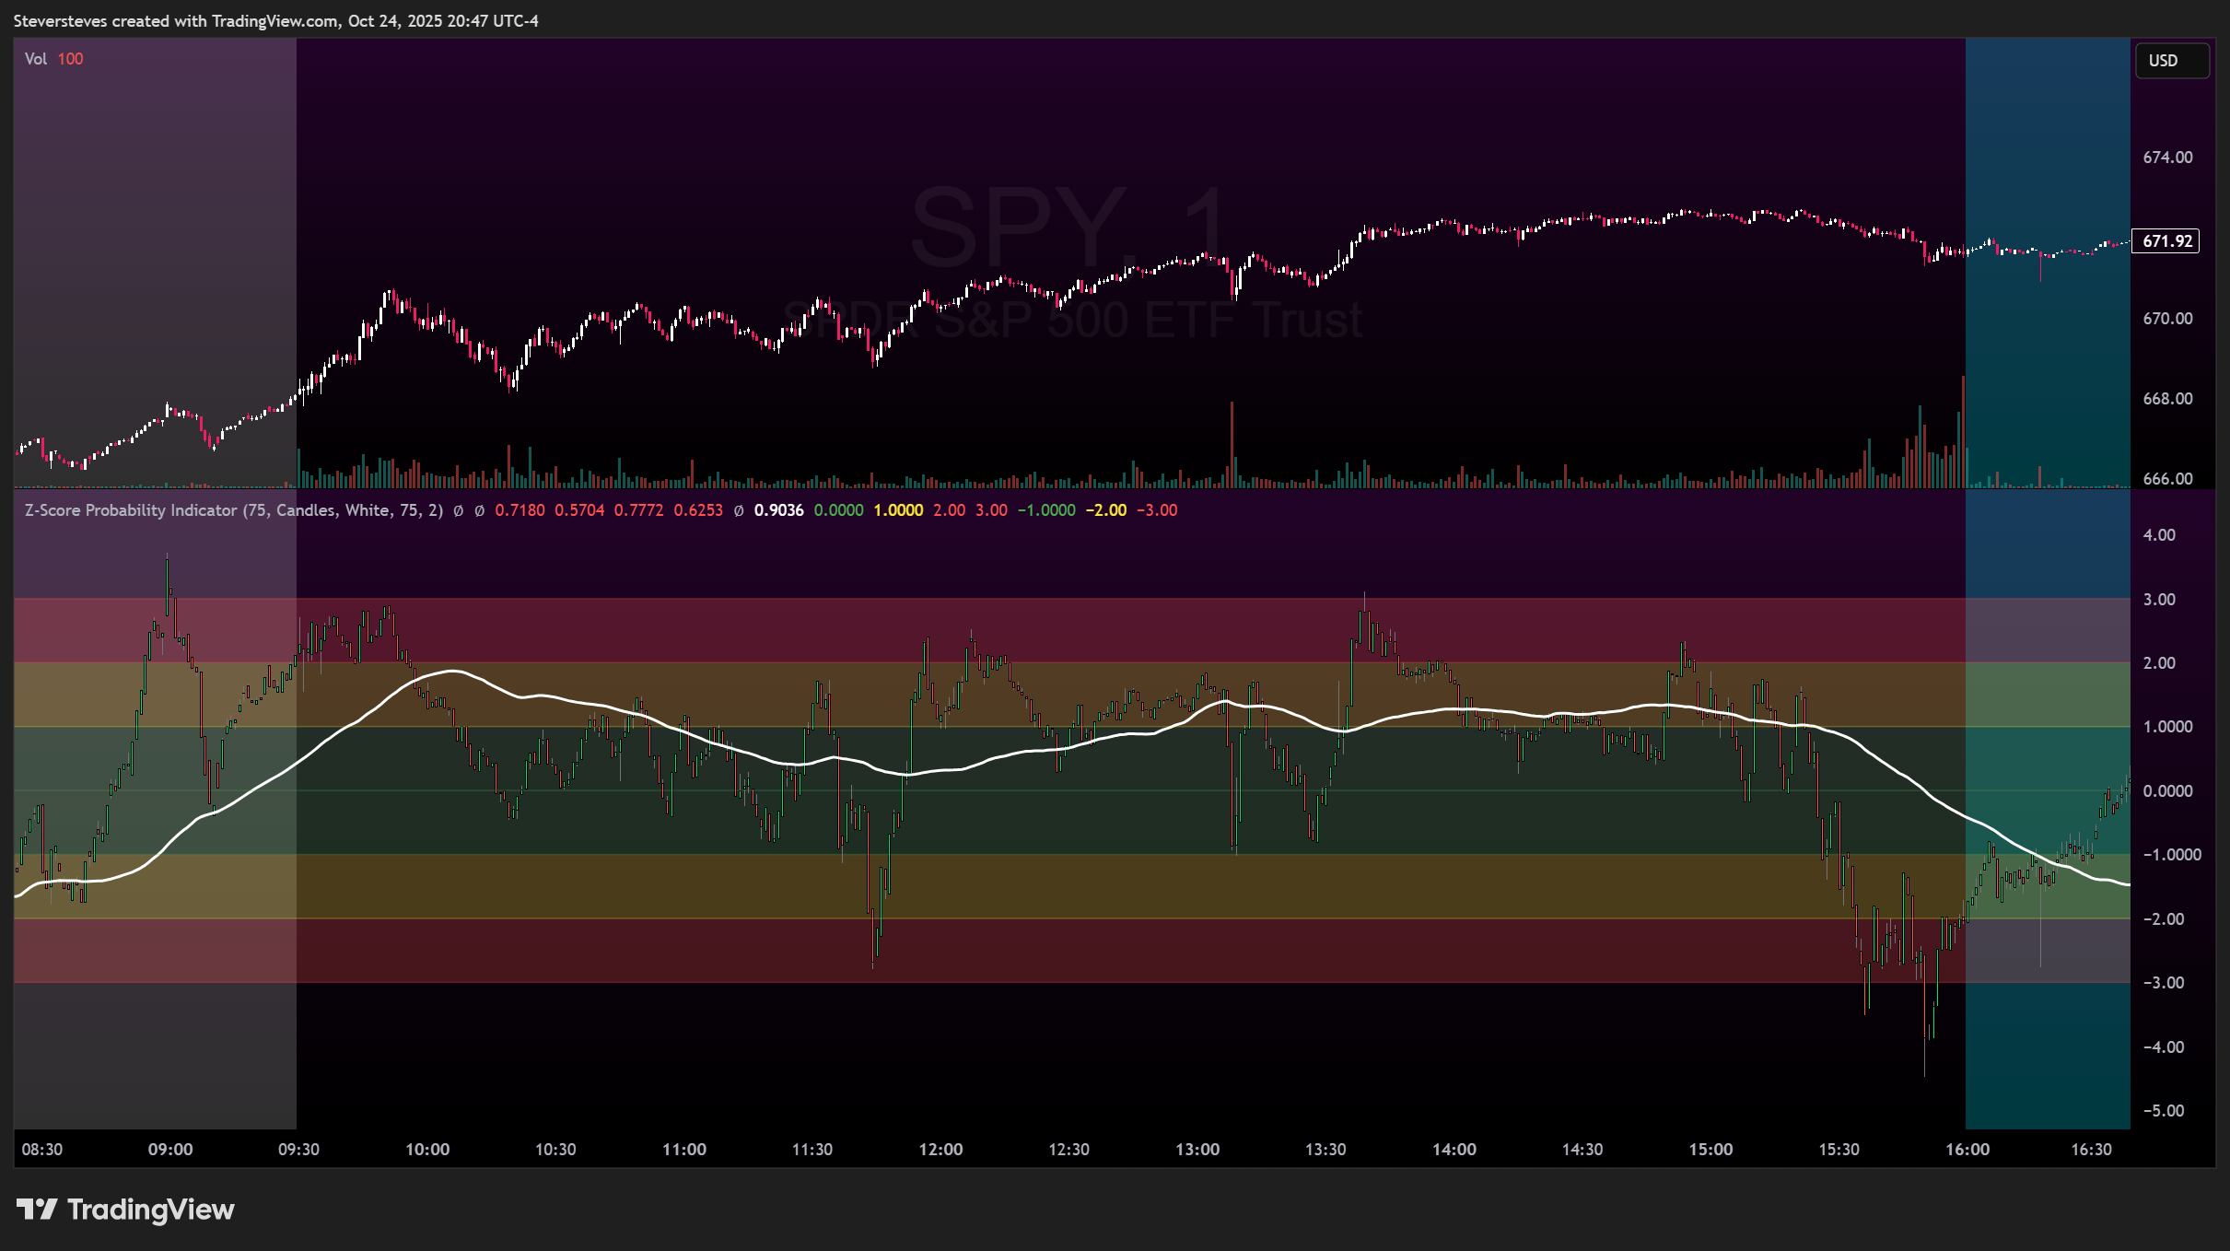This screenshot has width=2230, height=1251.
Task: Click the 666.00 price axis label
Action: tap(2167, 479)
